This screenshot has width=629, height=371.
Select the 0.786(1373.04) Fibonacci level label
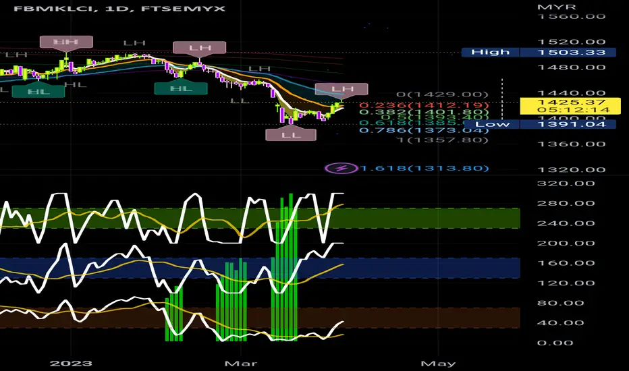pos(424,130)
